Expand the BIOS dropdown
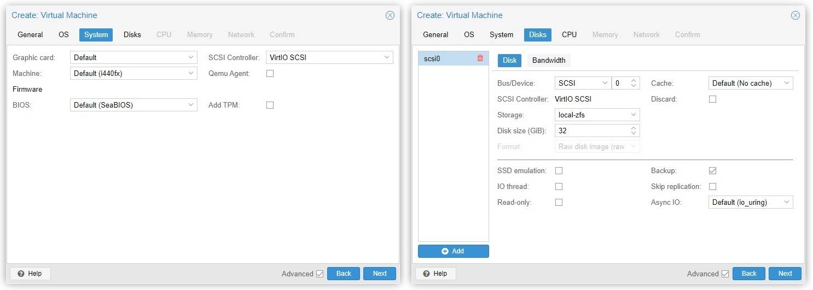 click(133, 105)
